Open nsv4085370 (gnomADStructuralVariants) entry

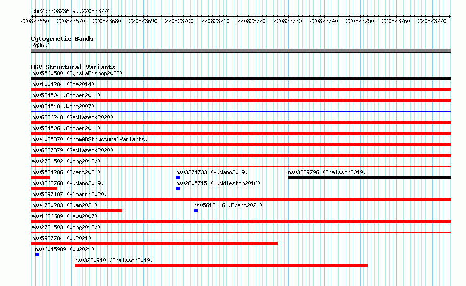coord(90,139)
